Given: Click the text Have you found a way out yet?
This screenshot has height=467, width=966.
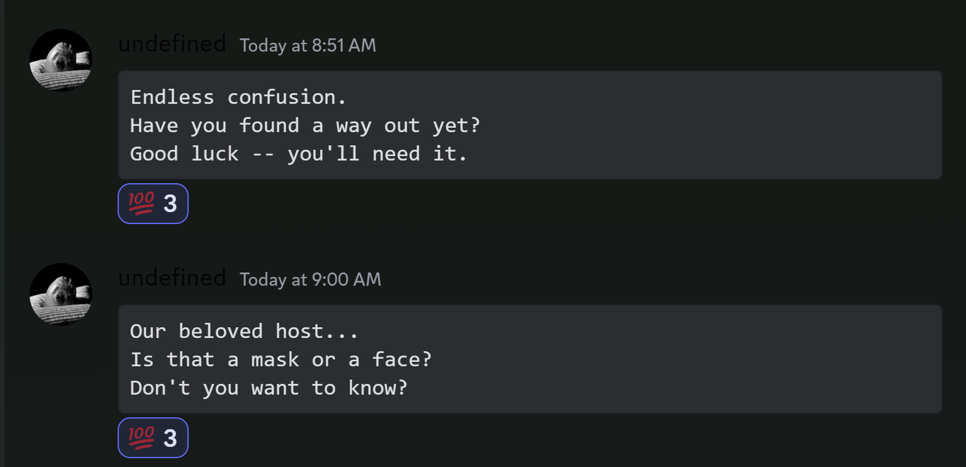Looking at the screenshot, I should (x=305, y=125).
